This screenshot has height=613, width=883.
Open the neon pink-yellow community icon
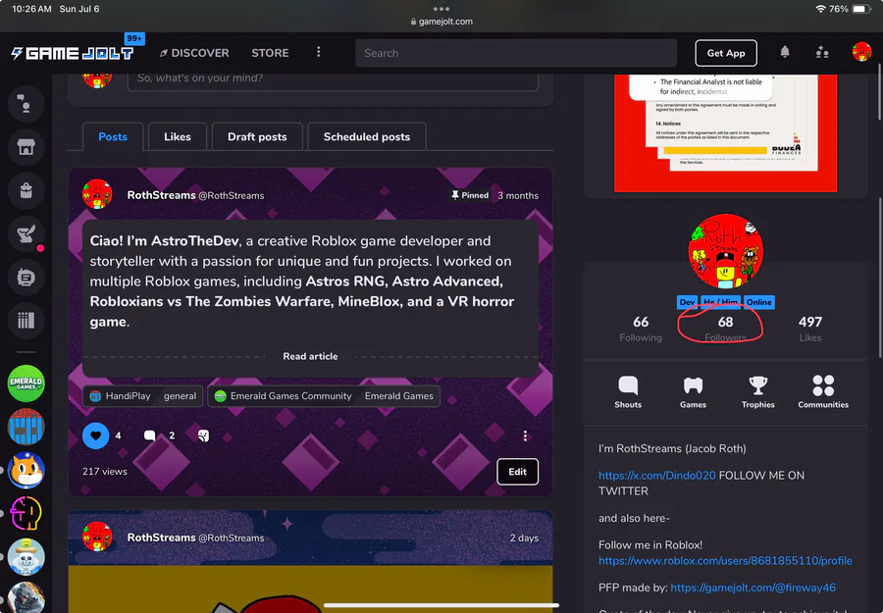(26, 513)
